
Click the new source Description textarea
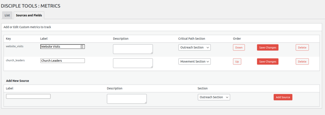(127, 99)
